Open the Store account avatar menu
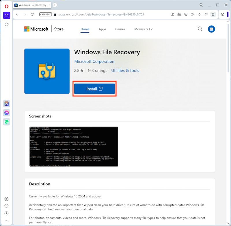 (211, 29)
